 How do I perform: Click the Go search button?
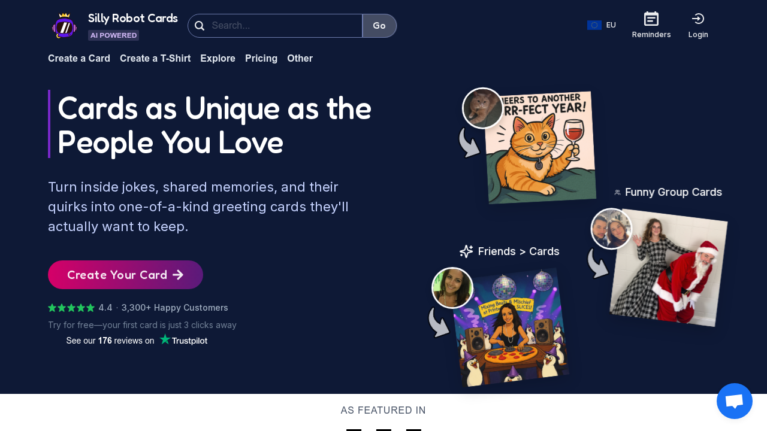click(x=379, y=26)
